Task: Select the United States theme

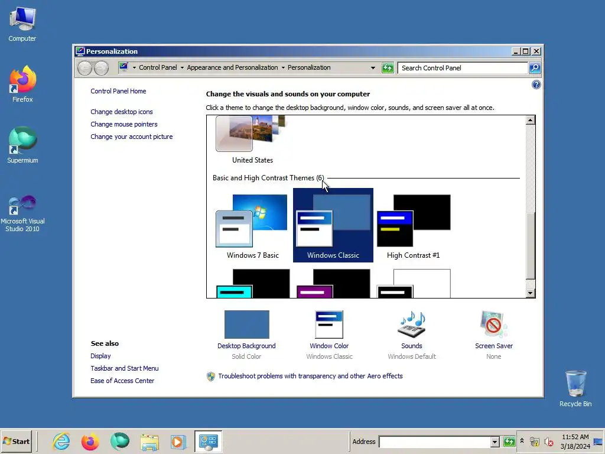Action: (x=252, y=141)
